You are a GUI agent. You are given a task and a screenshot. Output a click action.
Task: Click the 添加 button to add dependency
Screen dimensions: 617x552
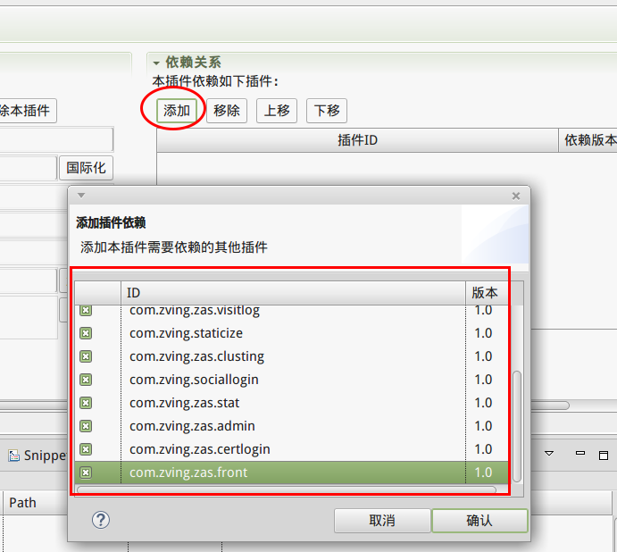click(x=177, y=111)
